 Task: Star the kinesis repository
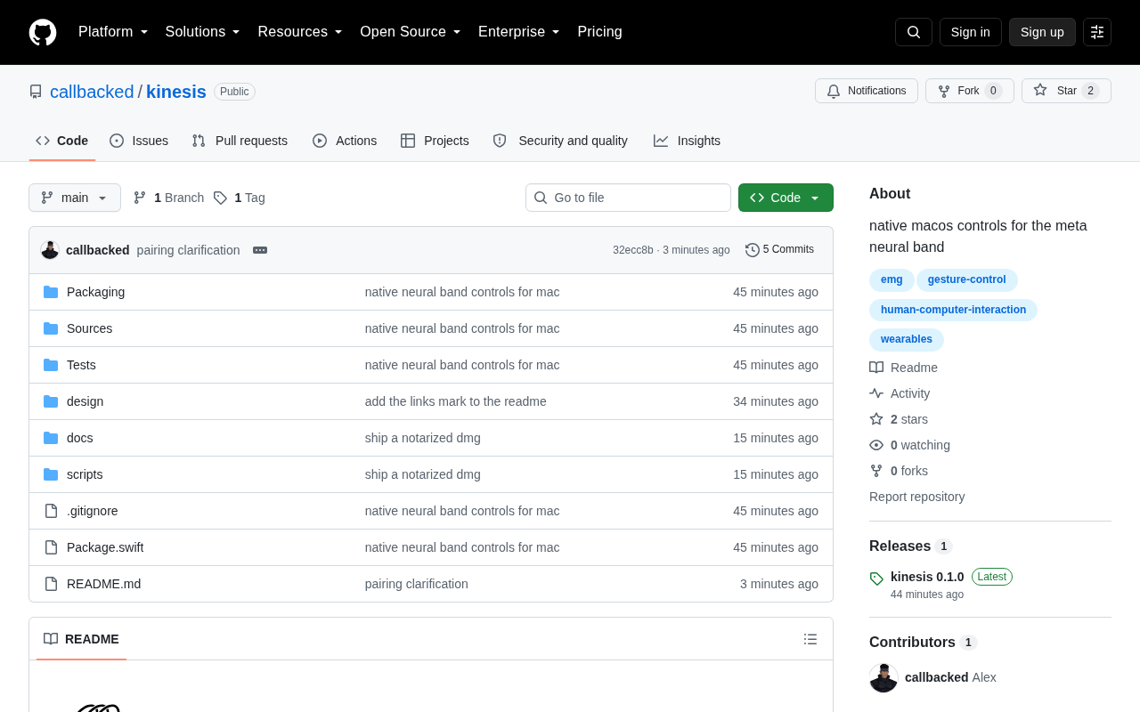1066,91
